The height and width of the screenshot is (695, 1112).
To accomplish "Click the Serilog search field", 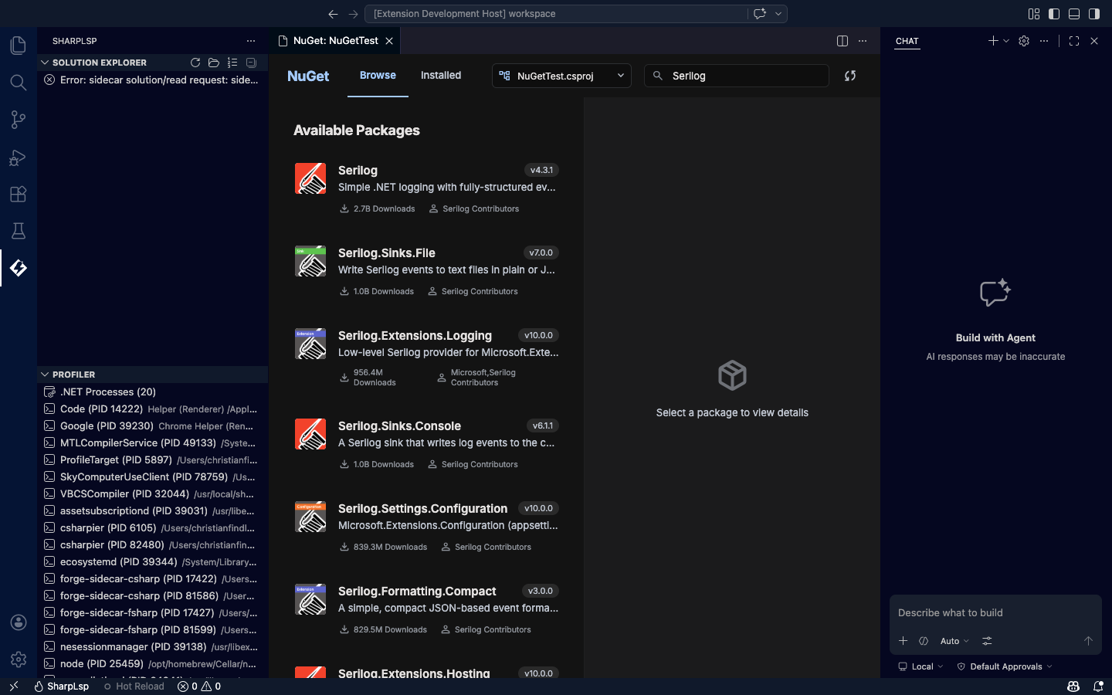I will coord(737,76).
